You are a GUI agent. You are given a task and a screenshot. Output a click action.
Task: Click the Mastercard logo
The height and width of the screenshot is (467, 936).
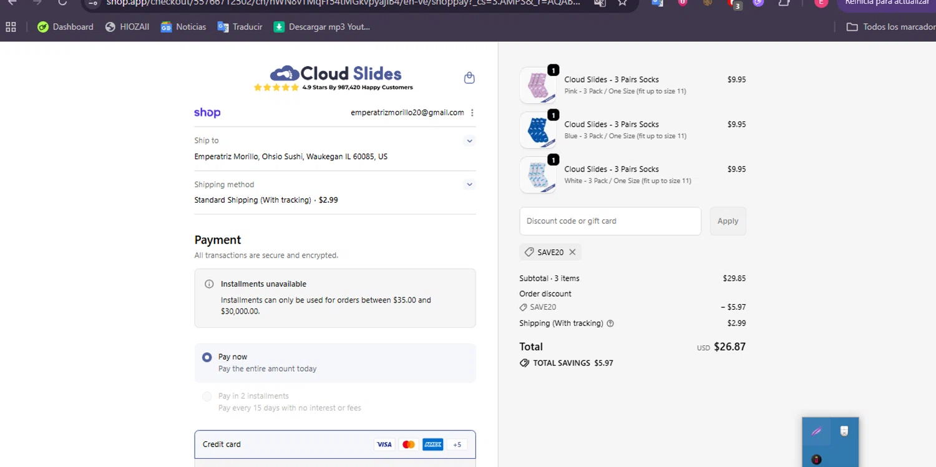[x=409, y=445]
